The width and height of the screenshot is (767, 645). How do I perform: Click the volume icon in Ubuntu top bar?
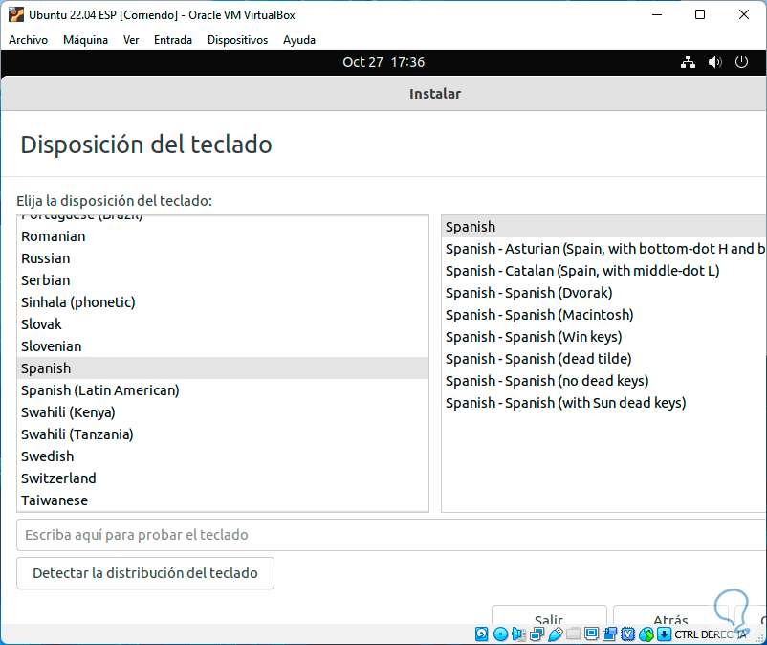point(714,62)
